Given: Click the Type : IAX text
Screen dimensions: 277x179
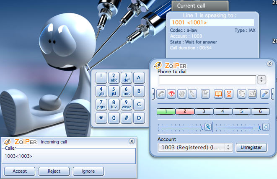Looking at the screenshot, I should (x=245, y=31).
